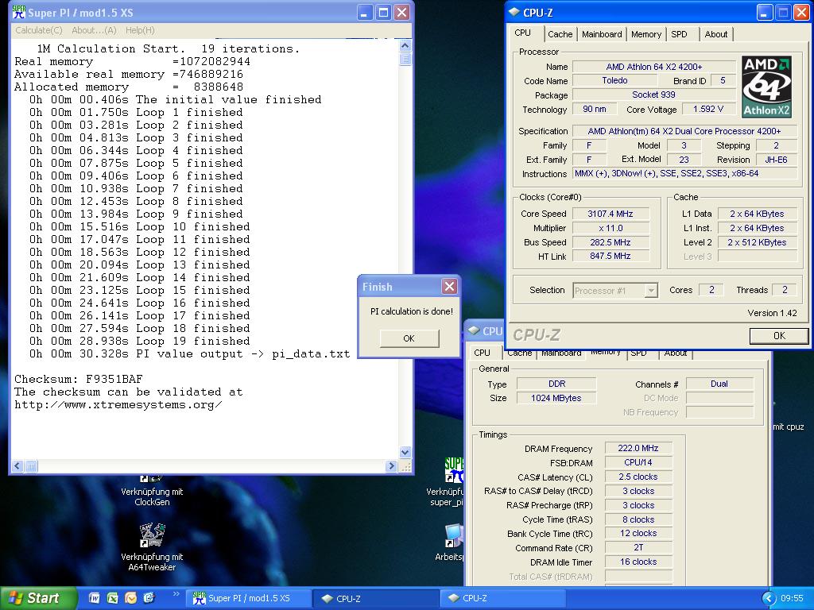The image size is (814, 610).
Task: Click the FSB:DRAM value CPU/14
Action: coord(638,462)
